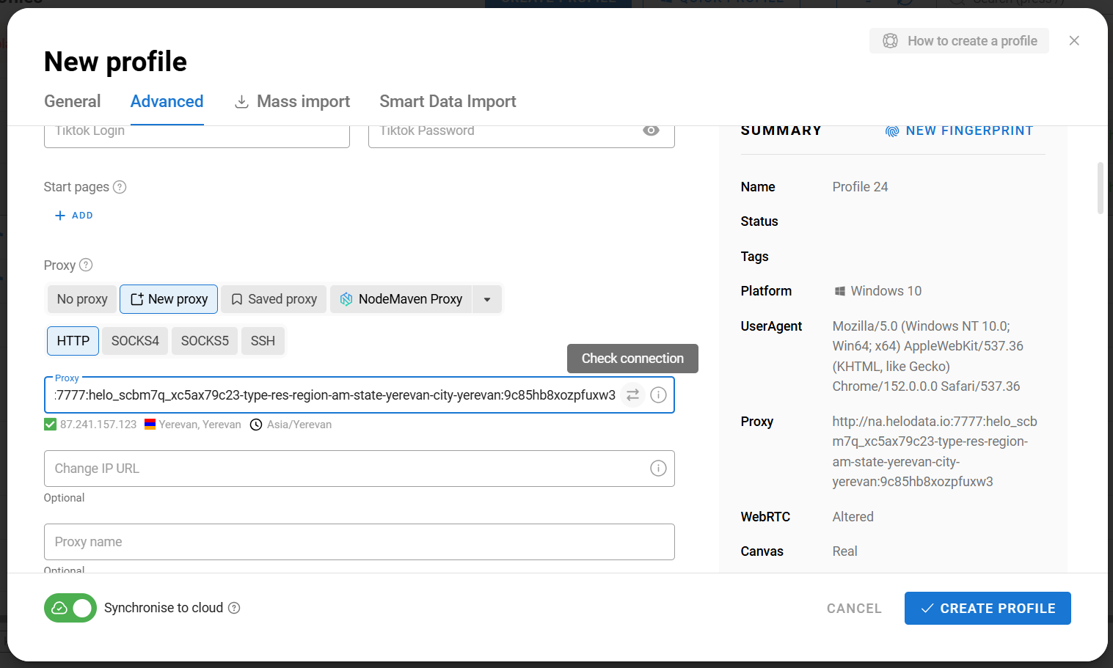This screenshot has height=668, width=1113.
Task: Click the Create Profile button
Action: (988, 609)
